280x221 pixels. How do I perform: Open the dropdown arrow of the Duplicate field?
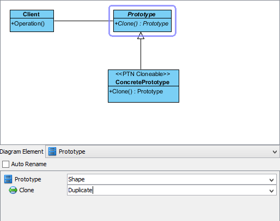271,191
